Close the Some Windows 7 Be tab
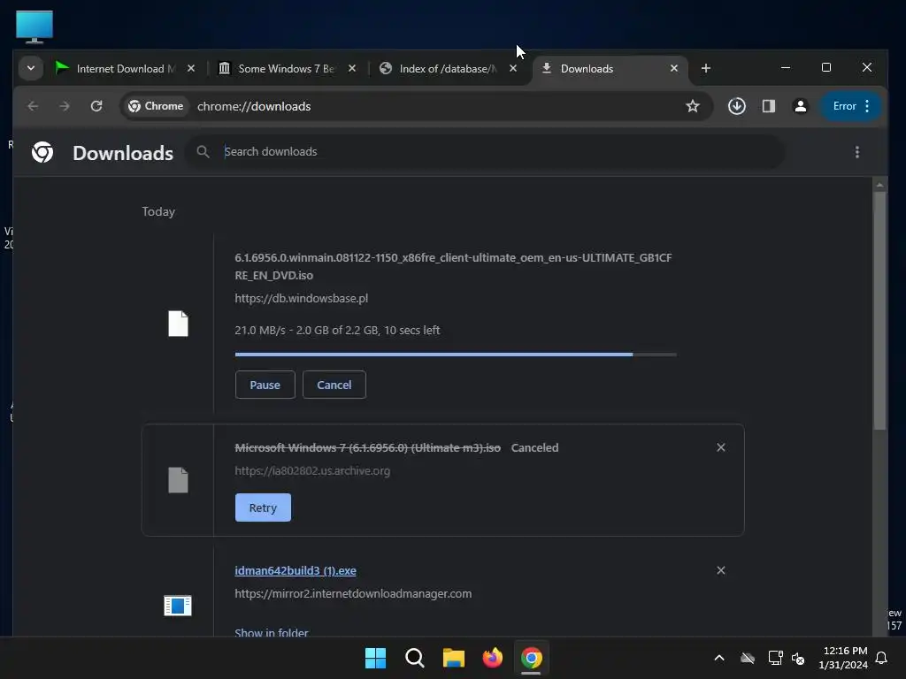Image resolution: width=906 pixels, height=679 pixels. click(x=352, y=69)
